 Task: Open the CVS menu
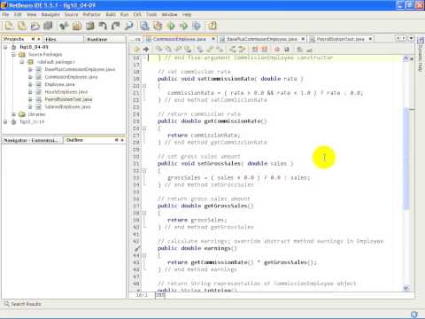[x=137, y=14]
